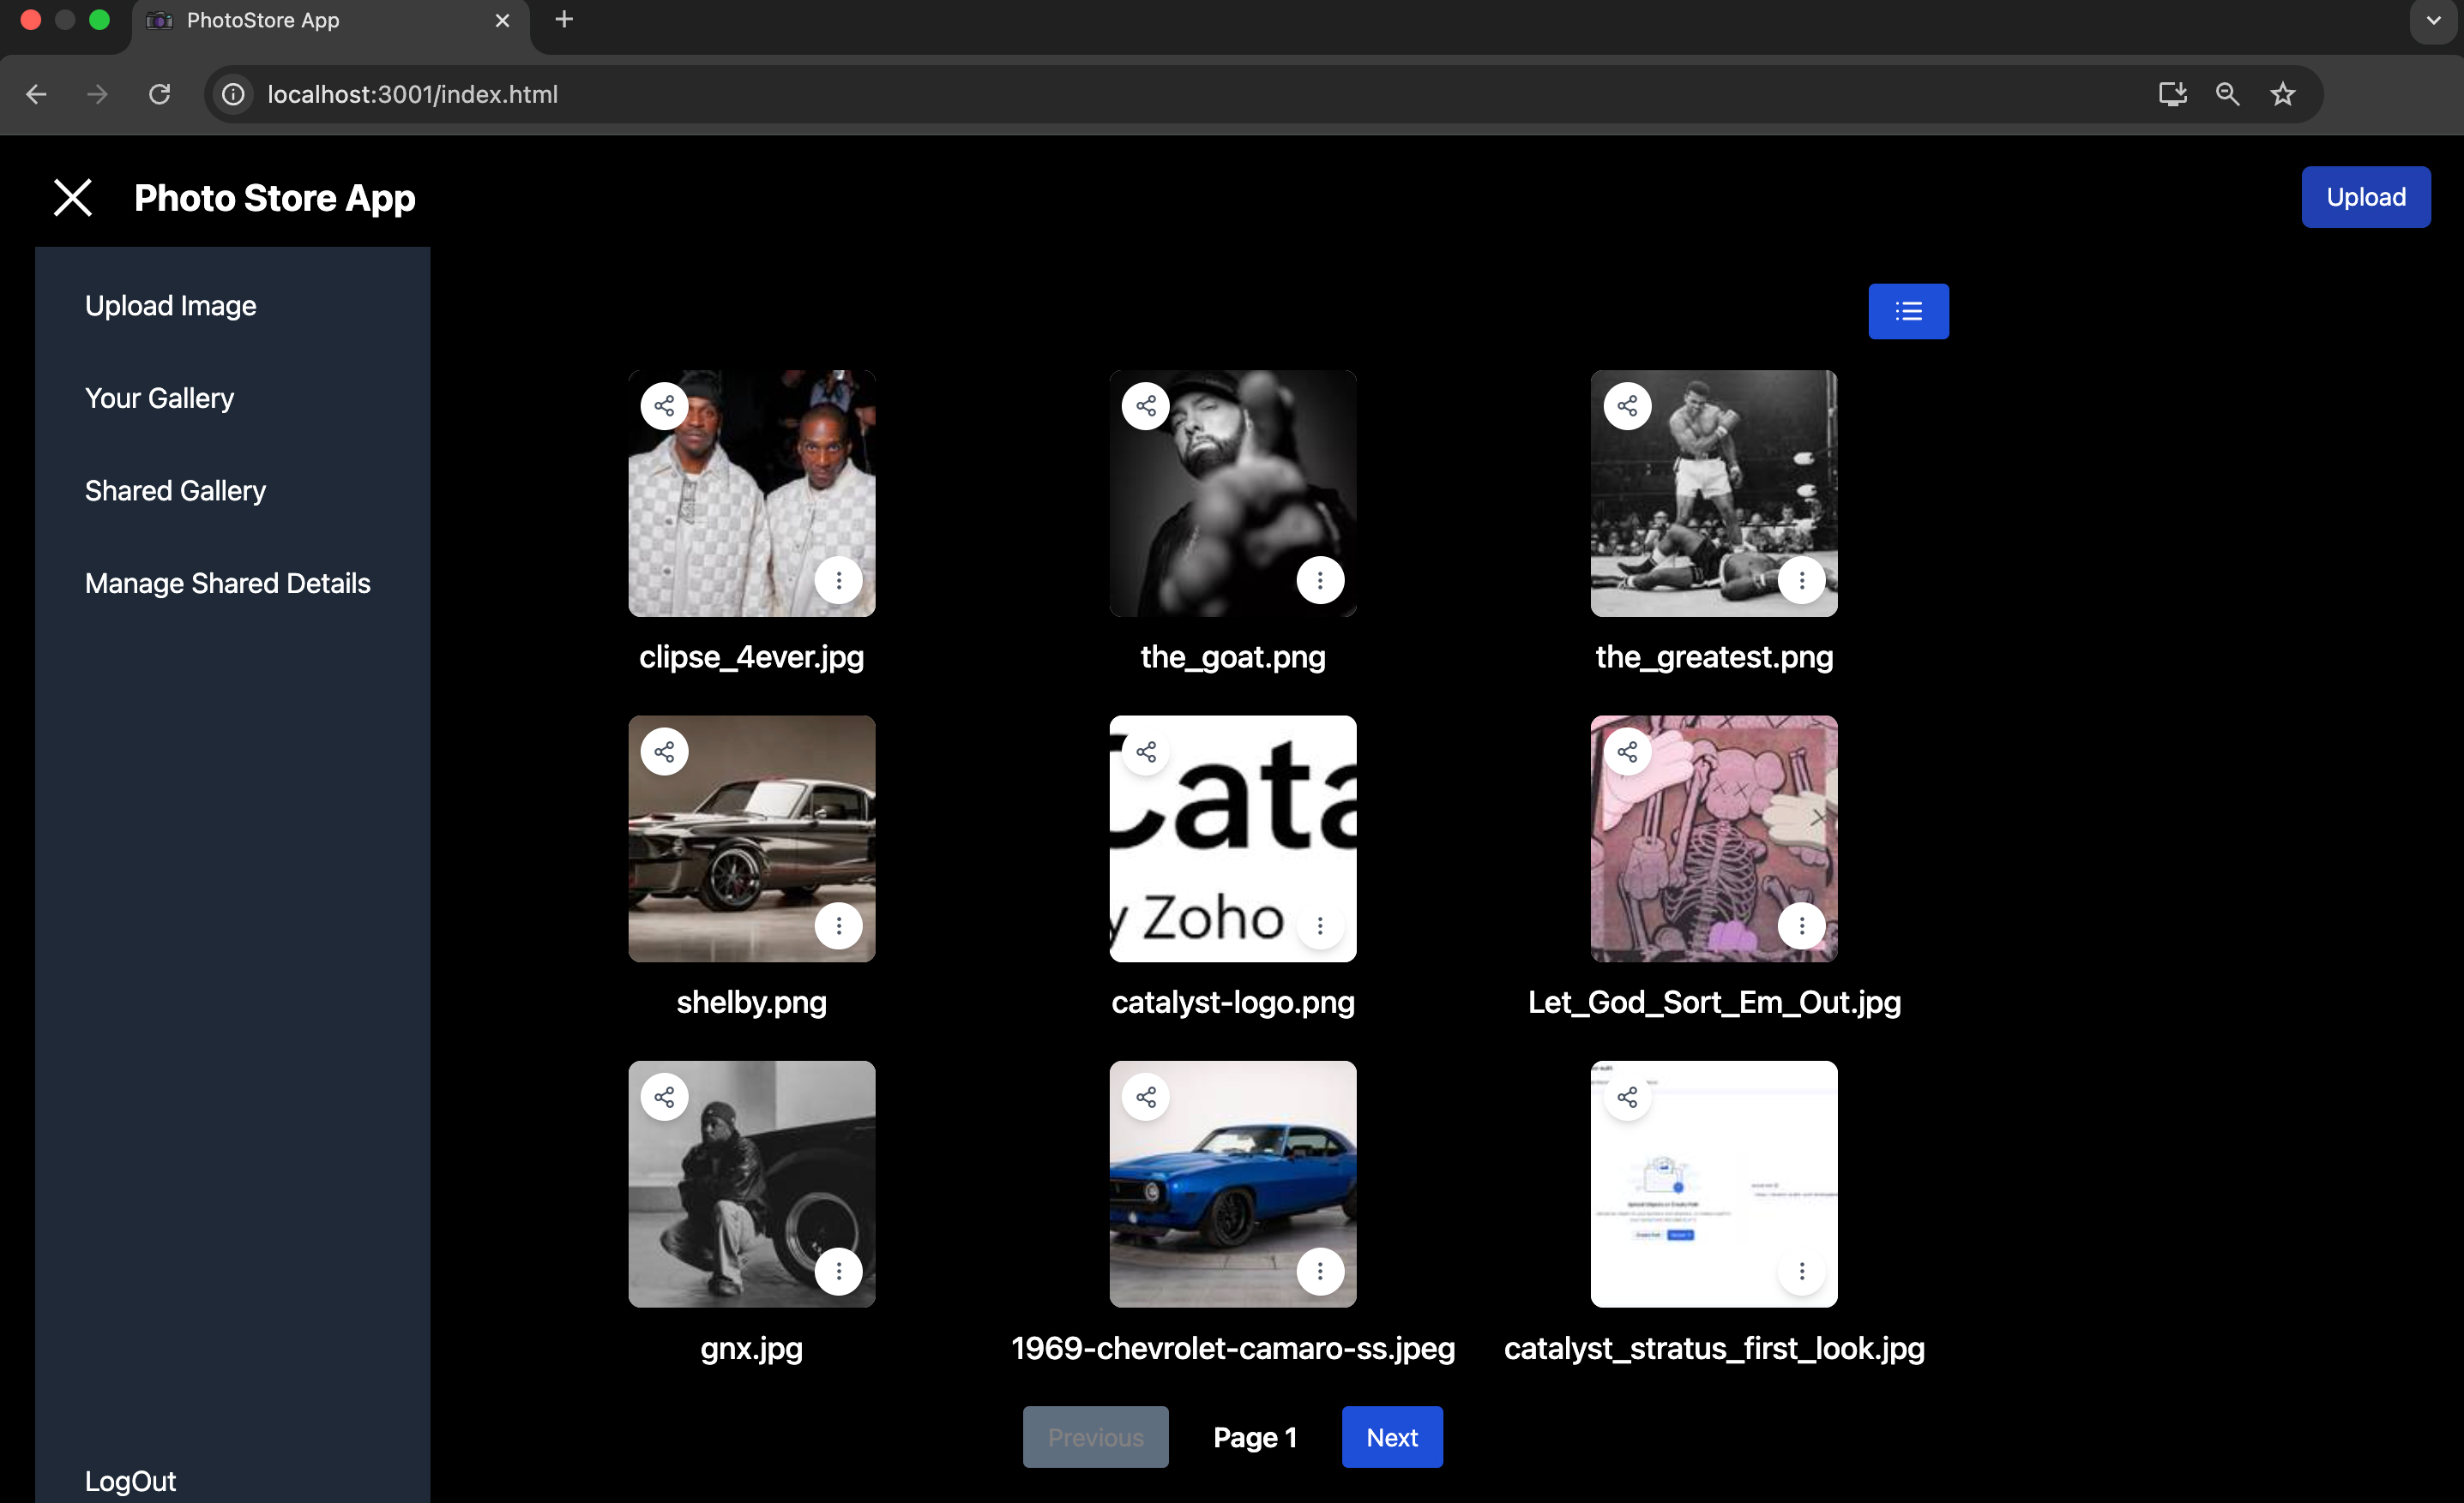This screenshot has width=2464, height=1503.
Task: Open the three-dot menu on shelby.png
Action: 838,925
